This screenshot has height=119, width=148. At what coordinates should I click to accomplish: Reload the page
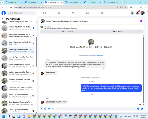pos(11,7)
